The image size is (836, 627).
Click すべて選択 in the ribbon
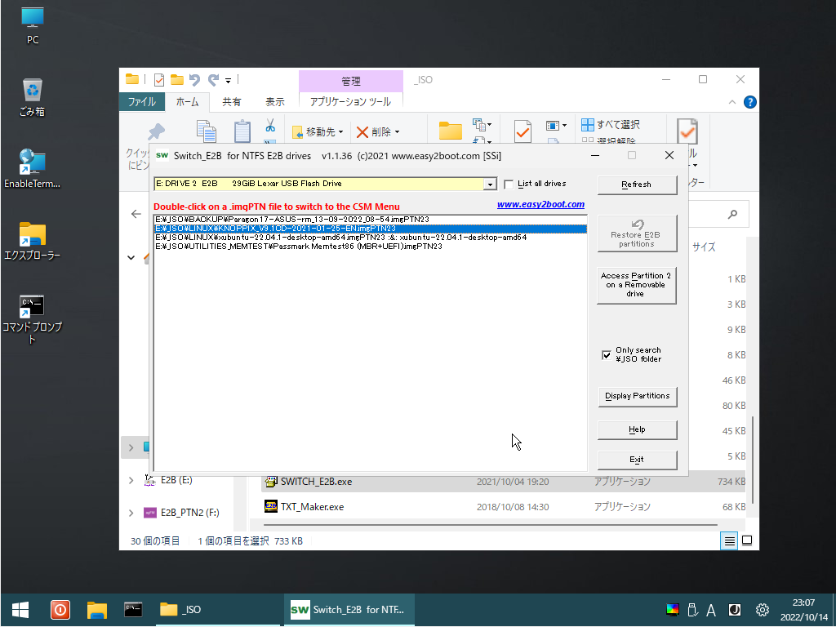(611, 125)
